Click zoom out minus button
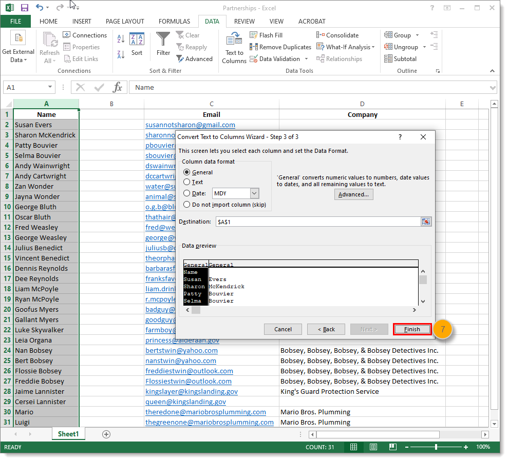 tap(407, 447)
